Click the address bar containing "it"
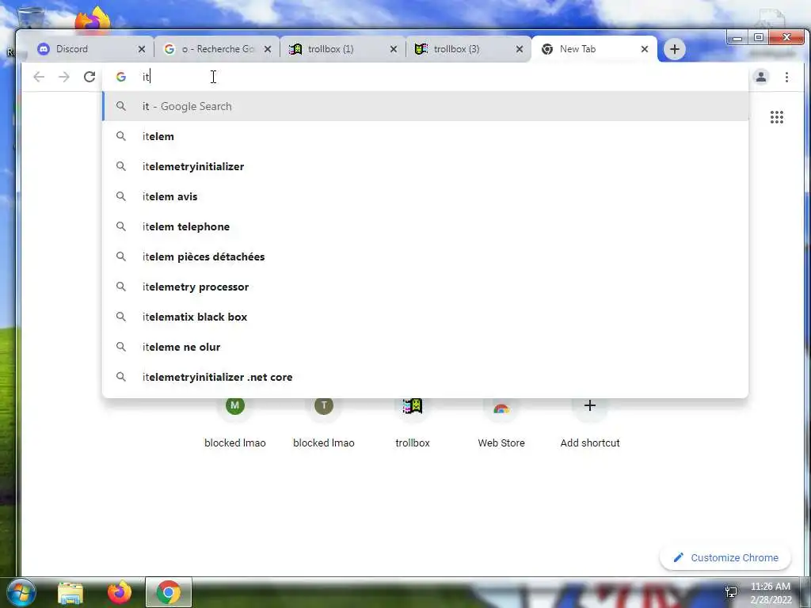Screen dimensions: 811x608 (425, 77)
